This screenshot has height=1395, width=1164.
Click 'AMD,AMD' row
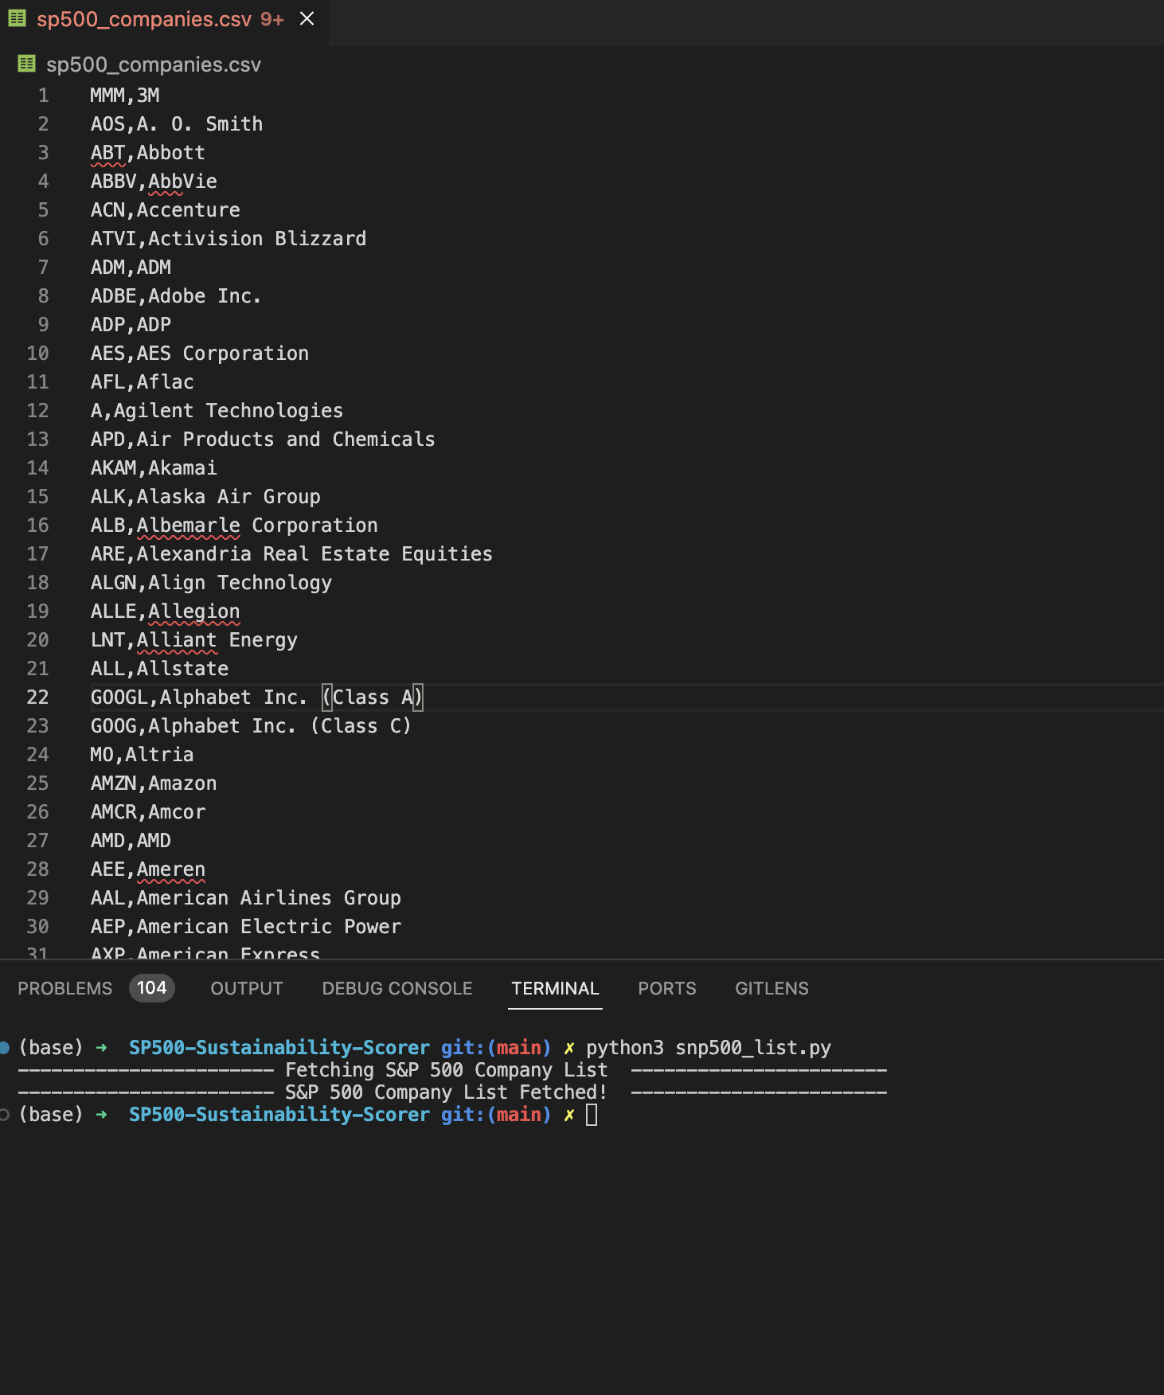coord(131,841)
